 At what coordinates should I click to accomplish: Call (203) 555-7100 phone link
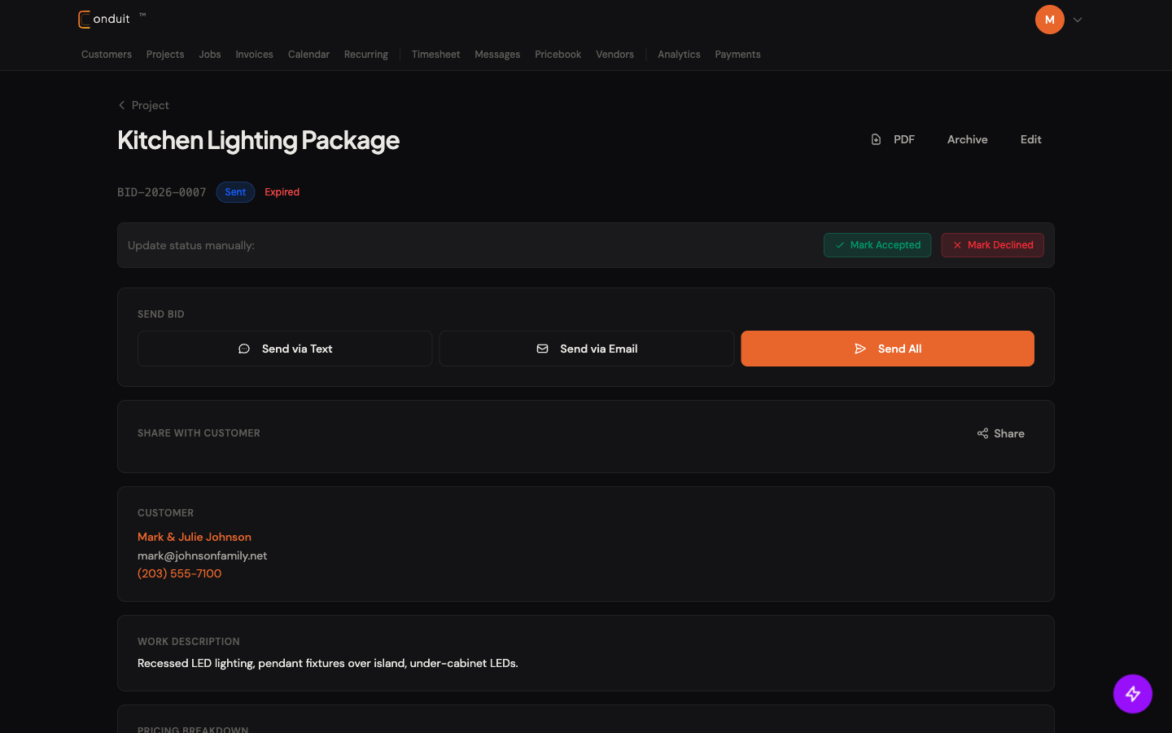coord(179,573)
